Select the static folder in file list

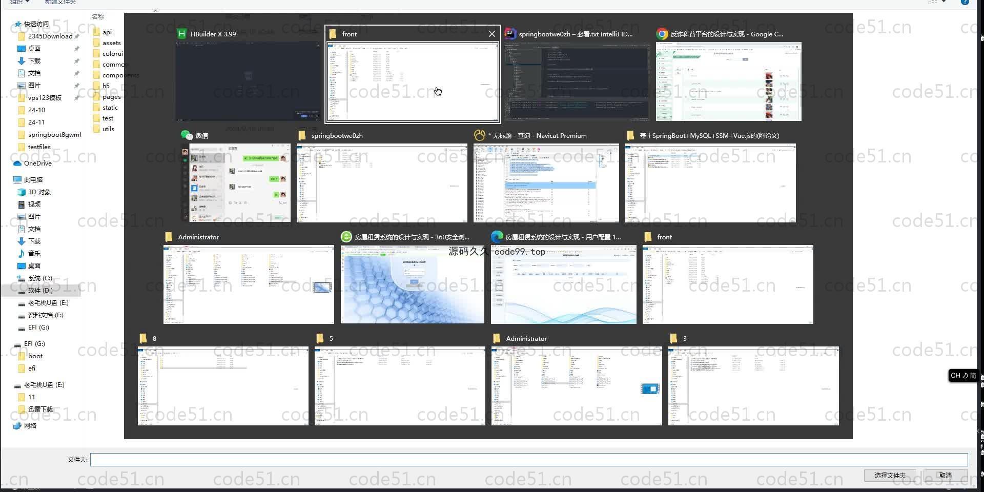tap(110, 107)
